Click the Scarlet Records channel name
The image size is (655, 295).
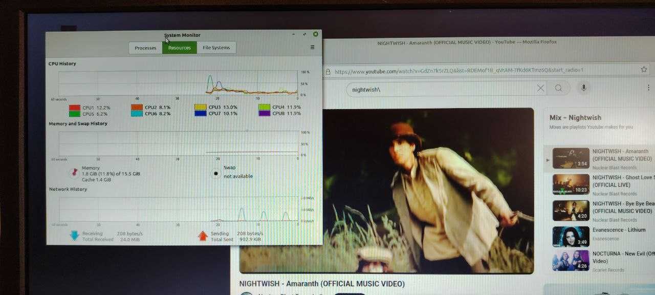(x=608, y=270)
